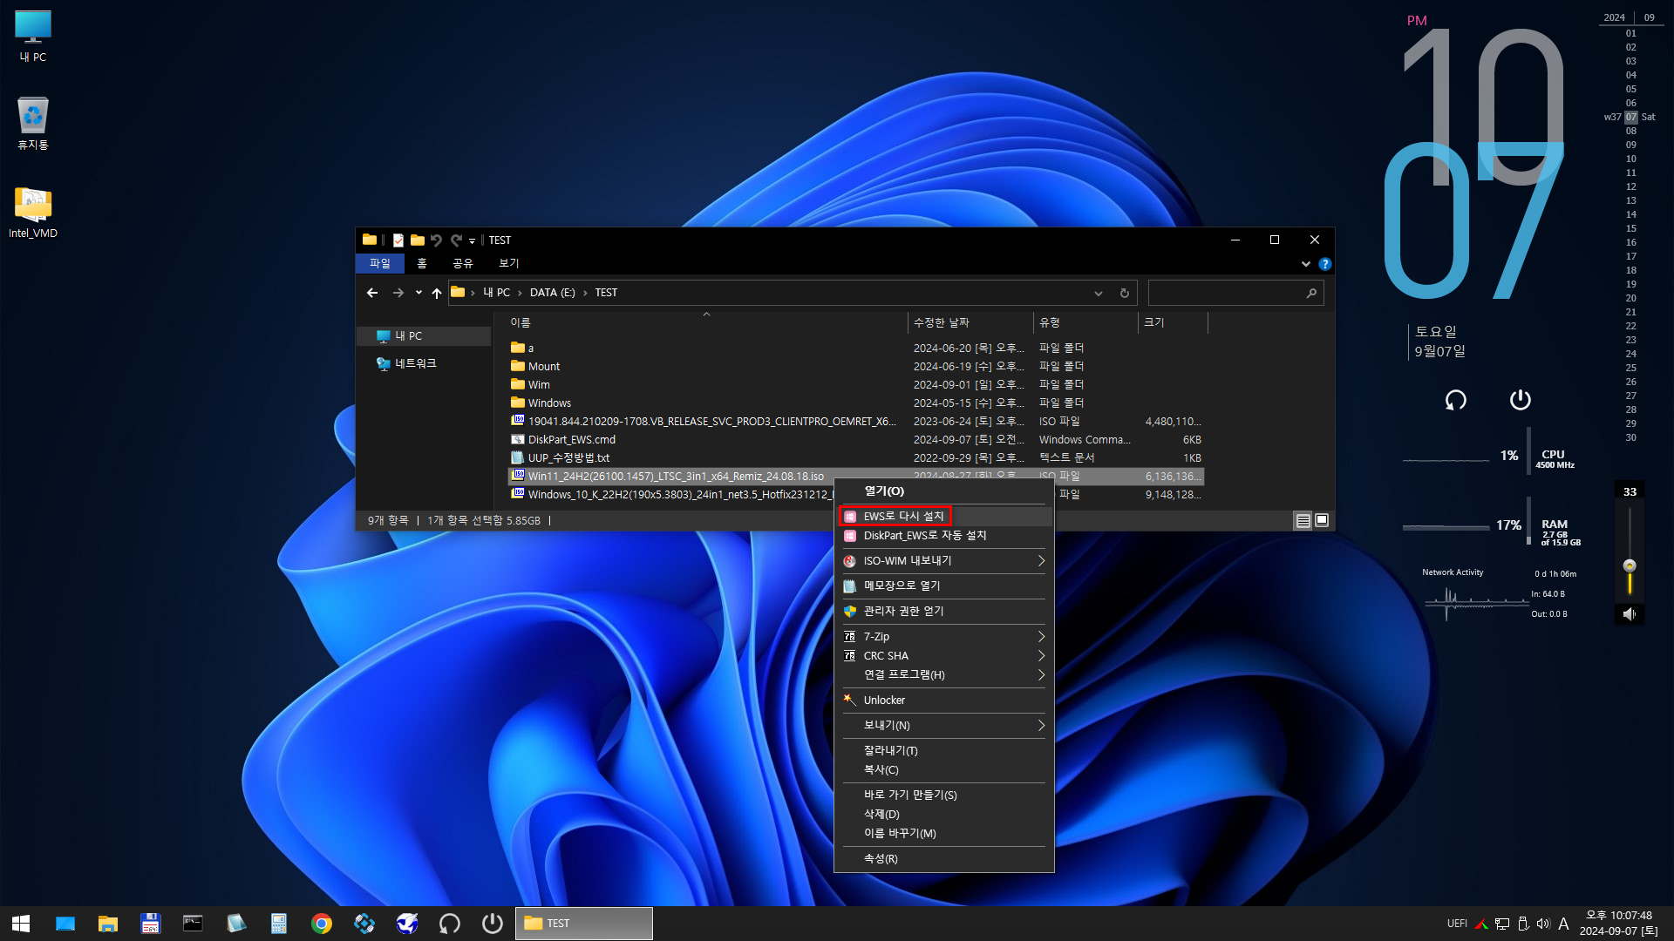Choose 이름 바꾸기(M) menu entry
This screenshot has height=941, width=1674.
[x=944, y=834]
